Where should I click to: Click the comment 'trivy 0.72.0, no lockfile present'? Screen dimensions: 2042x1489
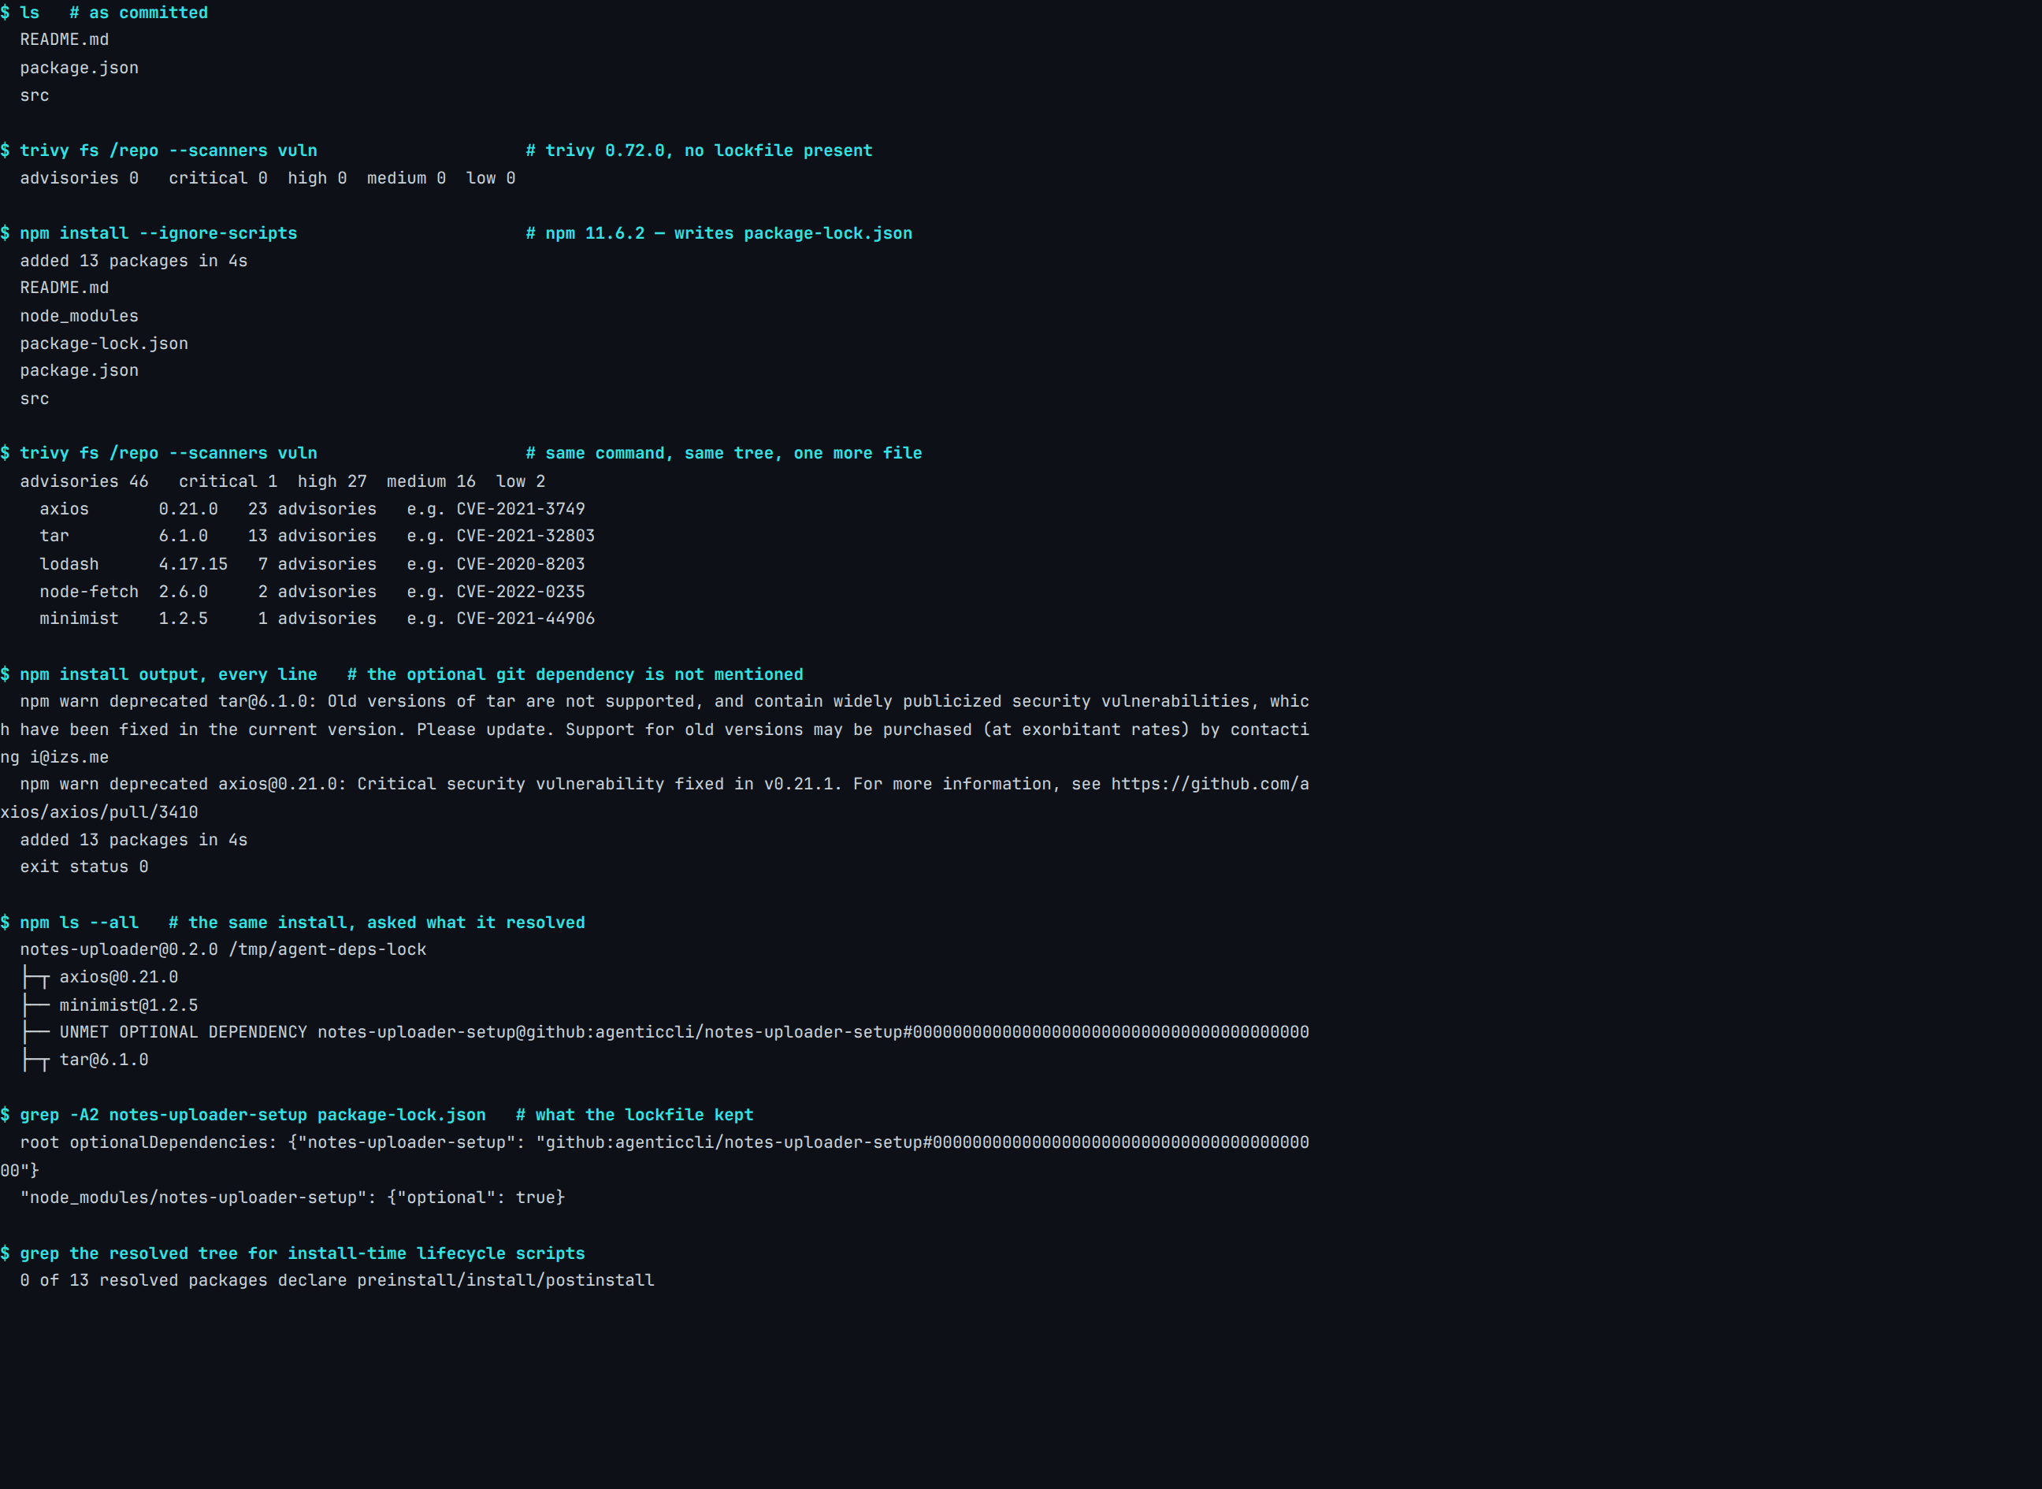pos(700,150)
